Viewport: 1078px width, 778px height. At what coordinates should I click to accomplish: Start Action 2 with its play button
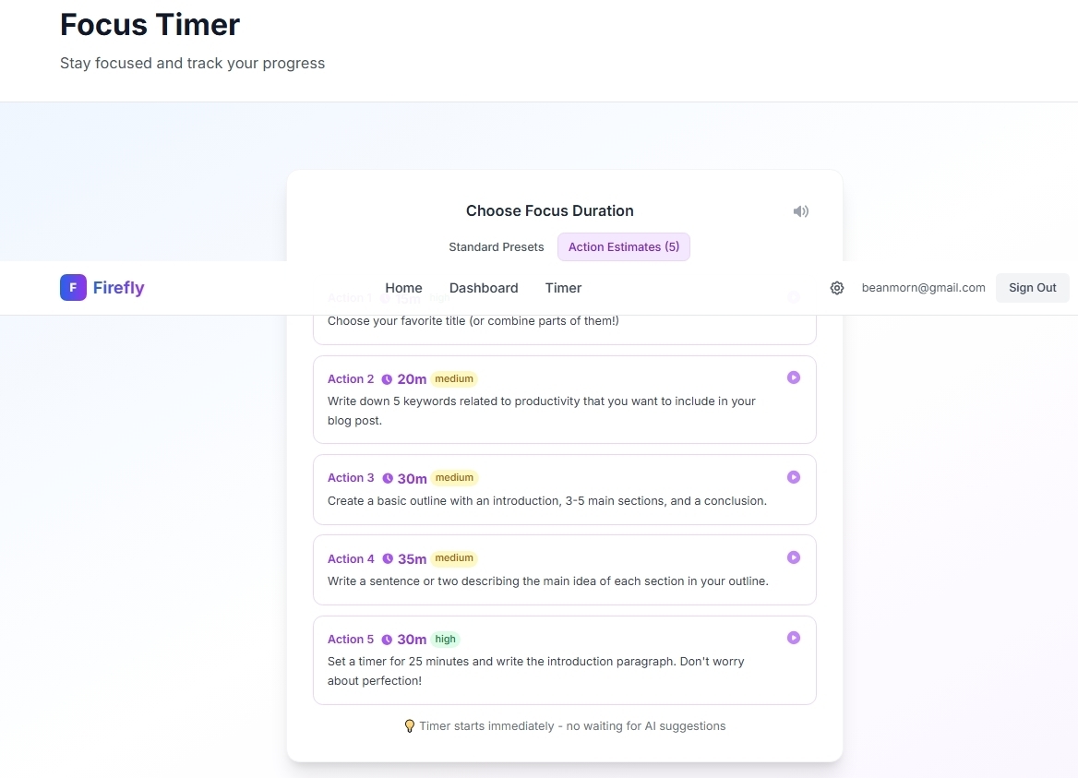(793, 377)
